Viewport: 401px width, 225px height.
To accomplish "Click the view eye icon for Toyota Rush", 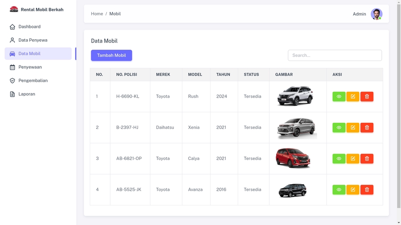I will tap(339, 96).
